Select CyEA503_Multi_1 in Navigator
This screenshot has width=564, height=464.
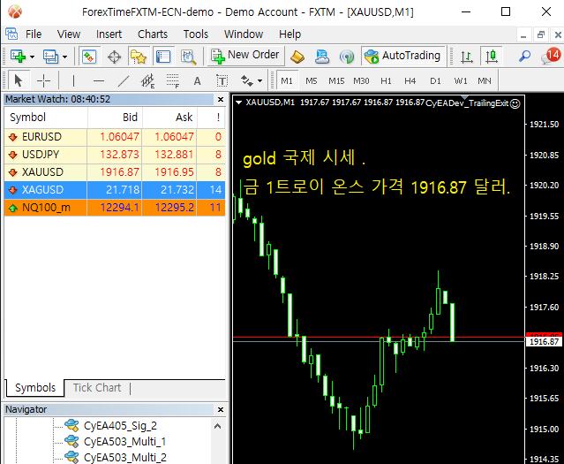click(x=116, y=442)
